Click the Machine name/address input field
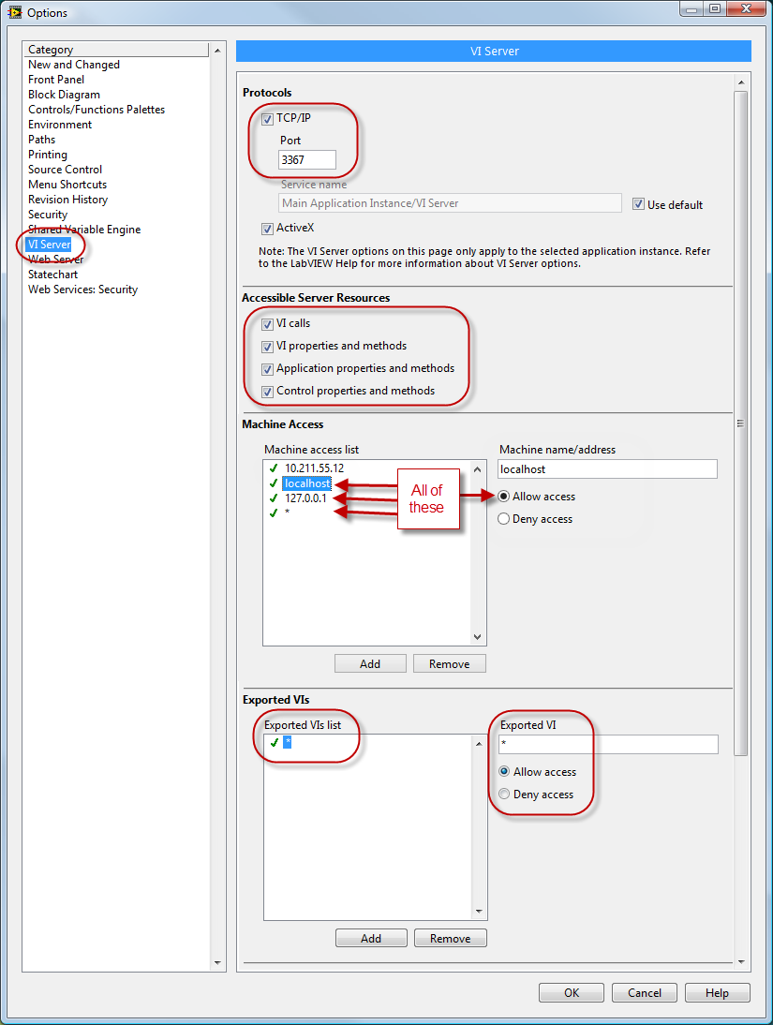 click(x=607, y=468)
